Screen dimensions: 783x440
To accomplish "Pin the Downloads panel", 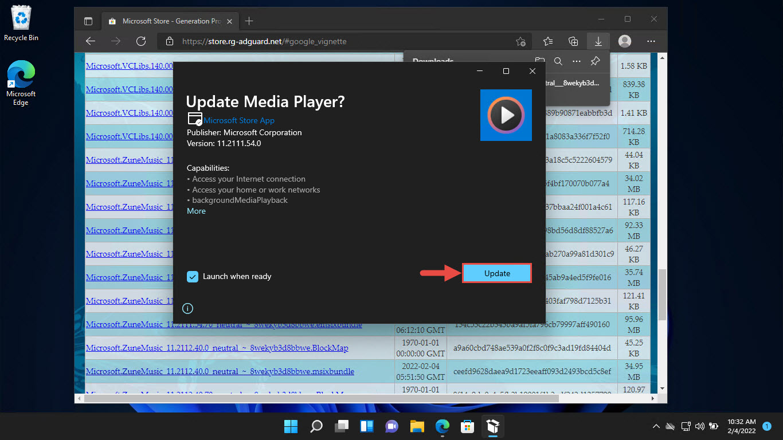I will 595,61.
